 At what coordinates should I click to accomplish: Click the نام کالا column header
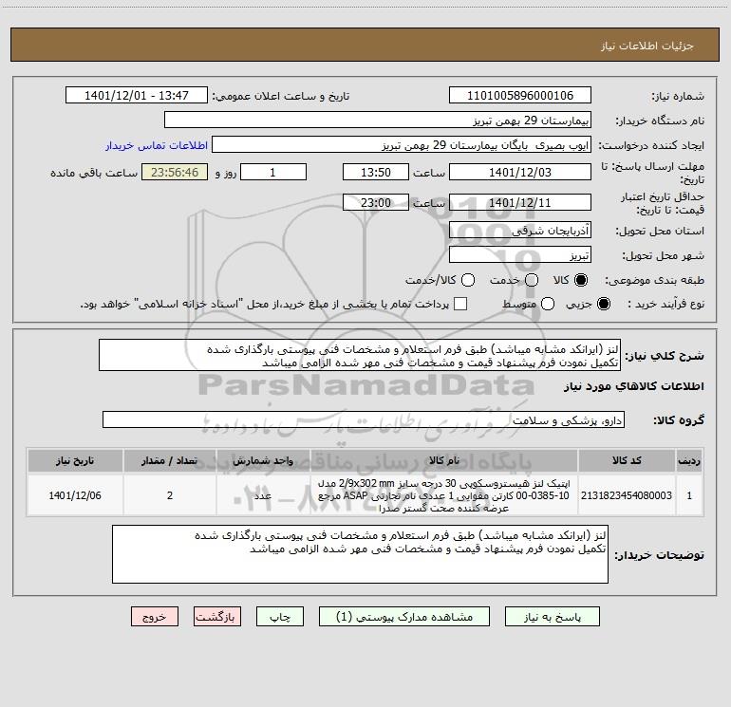pyautogui.click(x=444, y=460)
